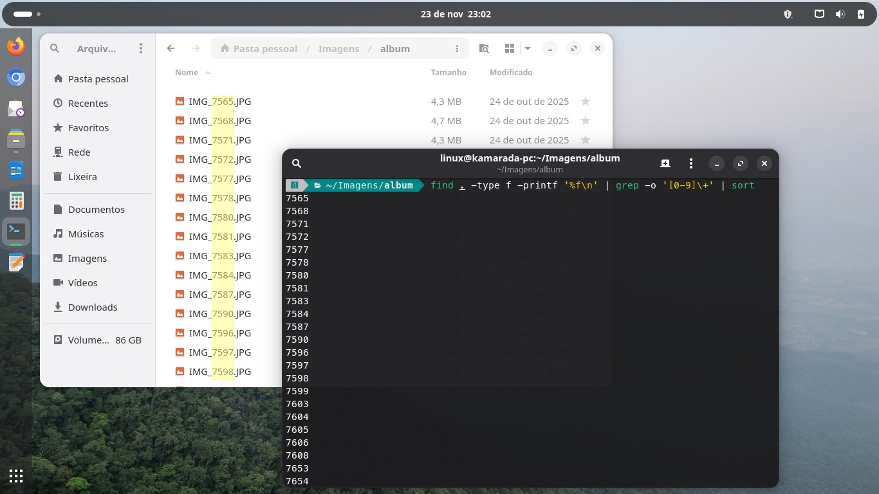Viewport: 879px width, 494px height.
Task: Open the terminal's three-dot menu
Action: point(691,163)
